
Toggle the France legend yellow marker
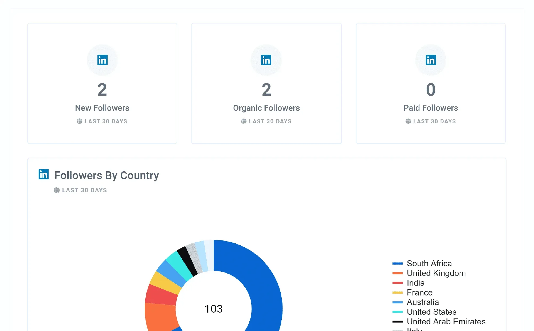398,293
